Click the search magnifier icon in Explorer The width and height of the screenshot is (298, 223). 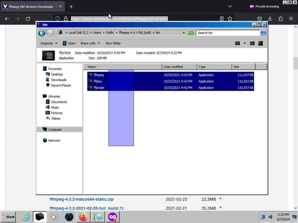click(263, 33)
